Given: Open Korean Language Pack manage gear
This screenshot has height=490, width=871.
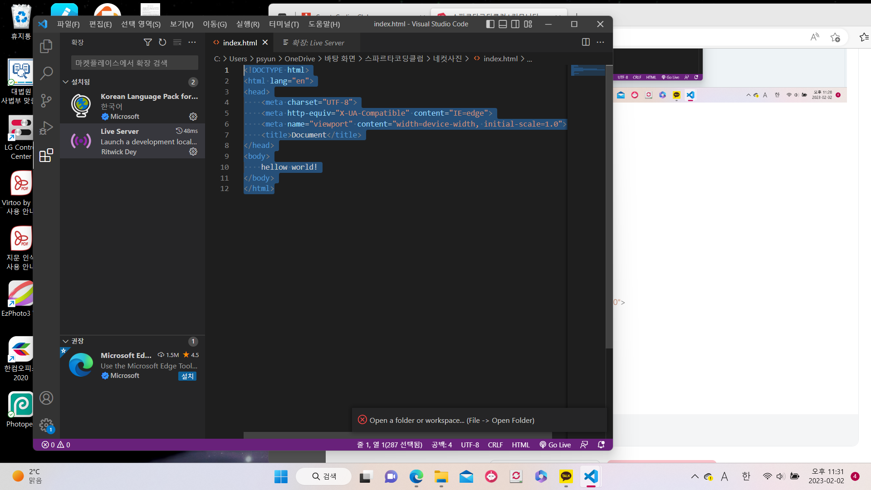Looking at the screenshot, I should (x=193, y=117).
